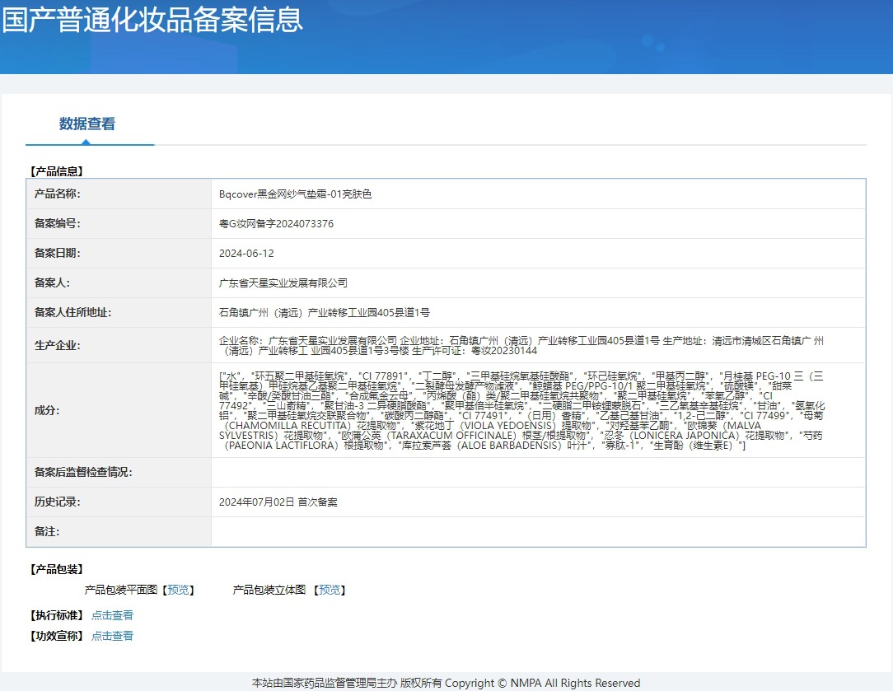The image size is (893, 691).
Task: Click the 备案人住所地址 address value
Action: pyautogui.click(x=324, y=313)
